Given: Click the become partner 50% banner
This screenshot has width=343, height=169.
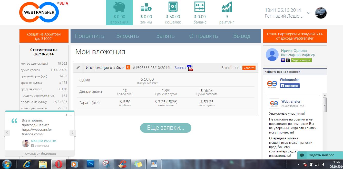Looking at the screenshot, I should point(295,36).
